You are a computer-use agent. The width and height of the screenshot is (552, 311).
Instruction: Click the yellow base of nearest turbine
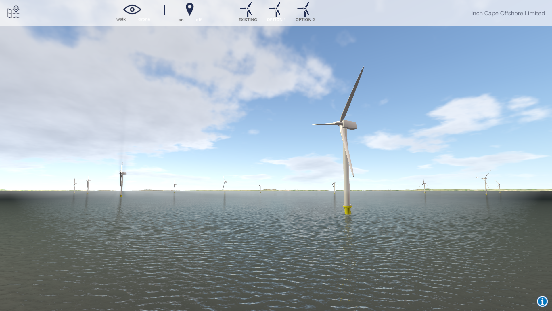pyautogui.click(x=347, y=210)
